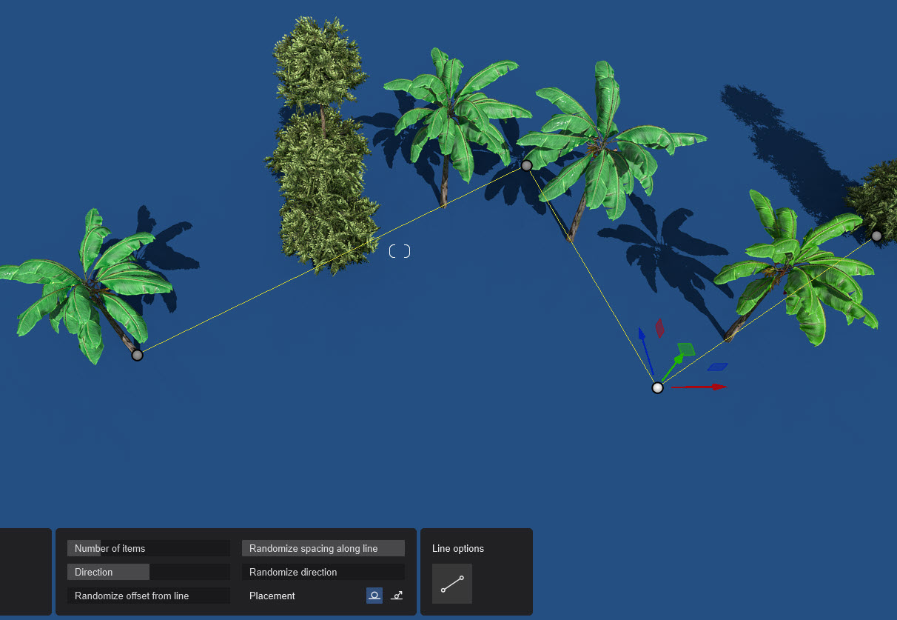The width and height of the screenshot is (897, 620).
Task: Select the gray node between the two top palms
Action: tap(526, 165)
